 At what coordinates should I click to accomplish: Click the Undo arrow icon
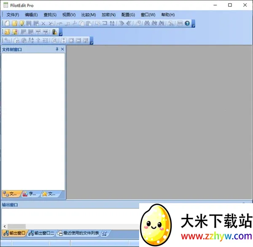pyautogui.click(x=60, y=24)
